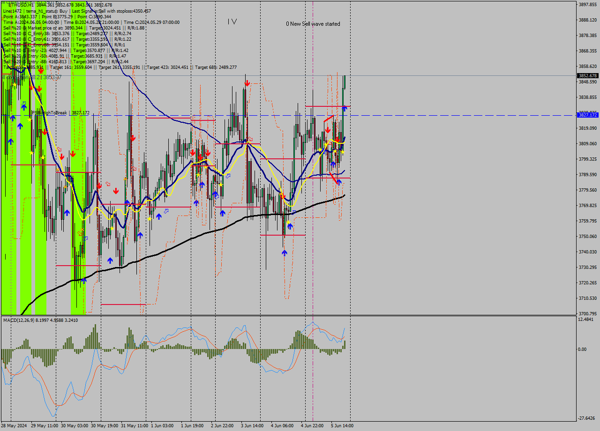Click the 3897.985 top price scale value
This screenshot has width=600, height=431.
click(587, 5)
